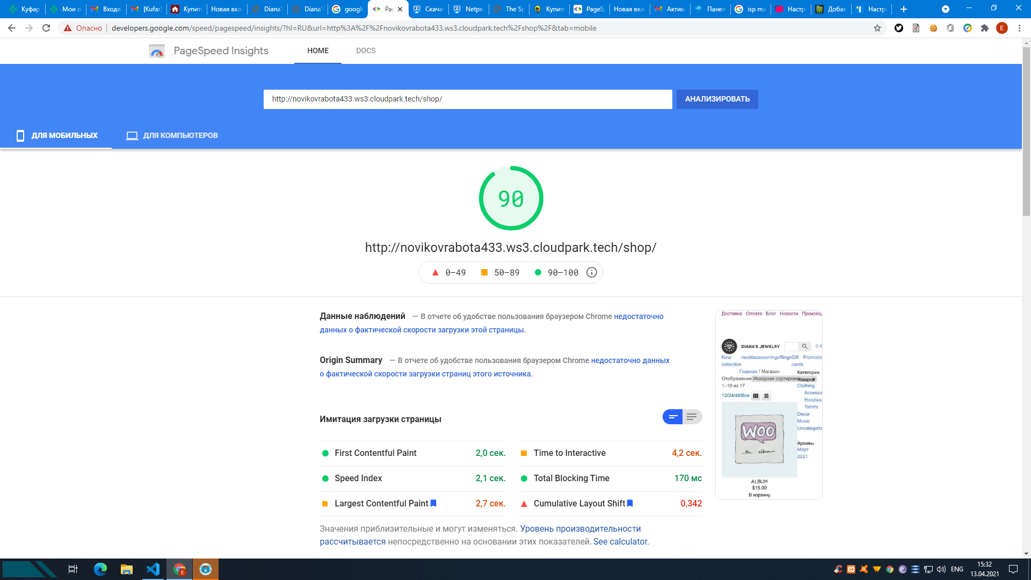Click the Cumulative Layout Shift bookmark icon

[x=630, y=503]
